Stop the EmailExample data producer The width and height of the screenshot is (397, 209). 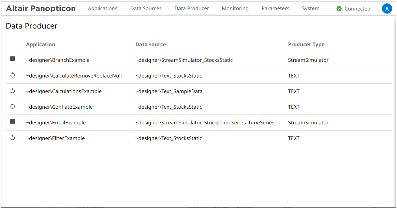[13, 122]
